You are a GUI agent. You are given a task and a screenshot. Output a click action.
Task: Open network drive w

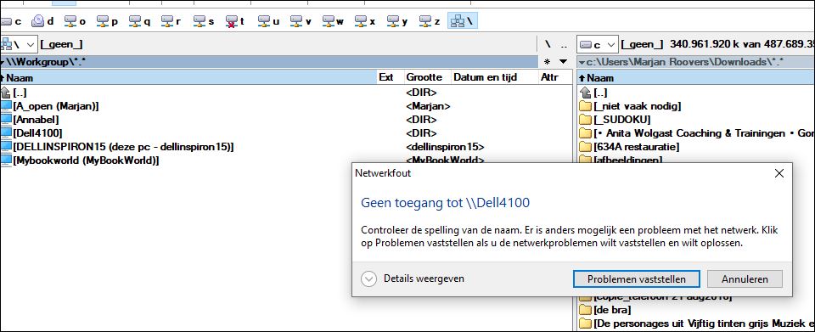[334, 21]
